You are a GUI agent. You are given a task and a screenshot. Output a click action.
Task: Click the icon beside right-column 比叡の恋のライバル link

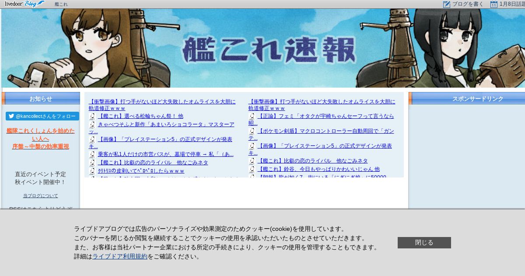[252, 161]
